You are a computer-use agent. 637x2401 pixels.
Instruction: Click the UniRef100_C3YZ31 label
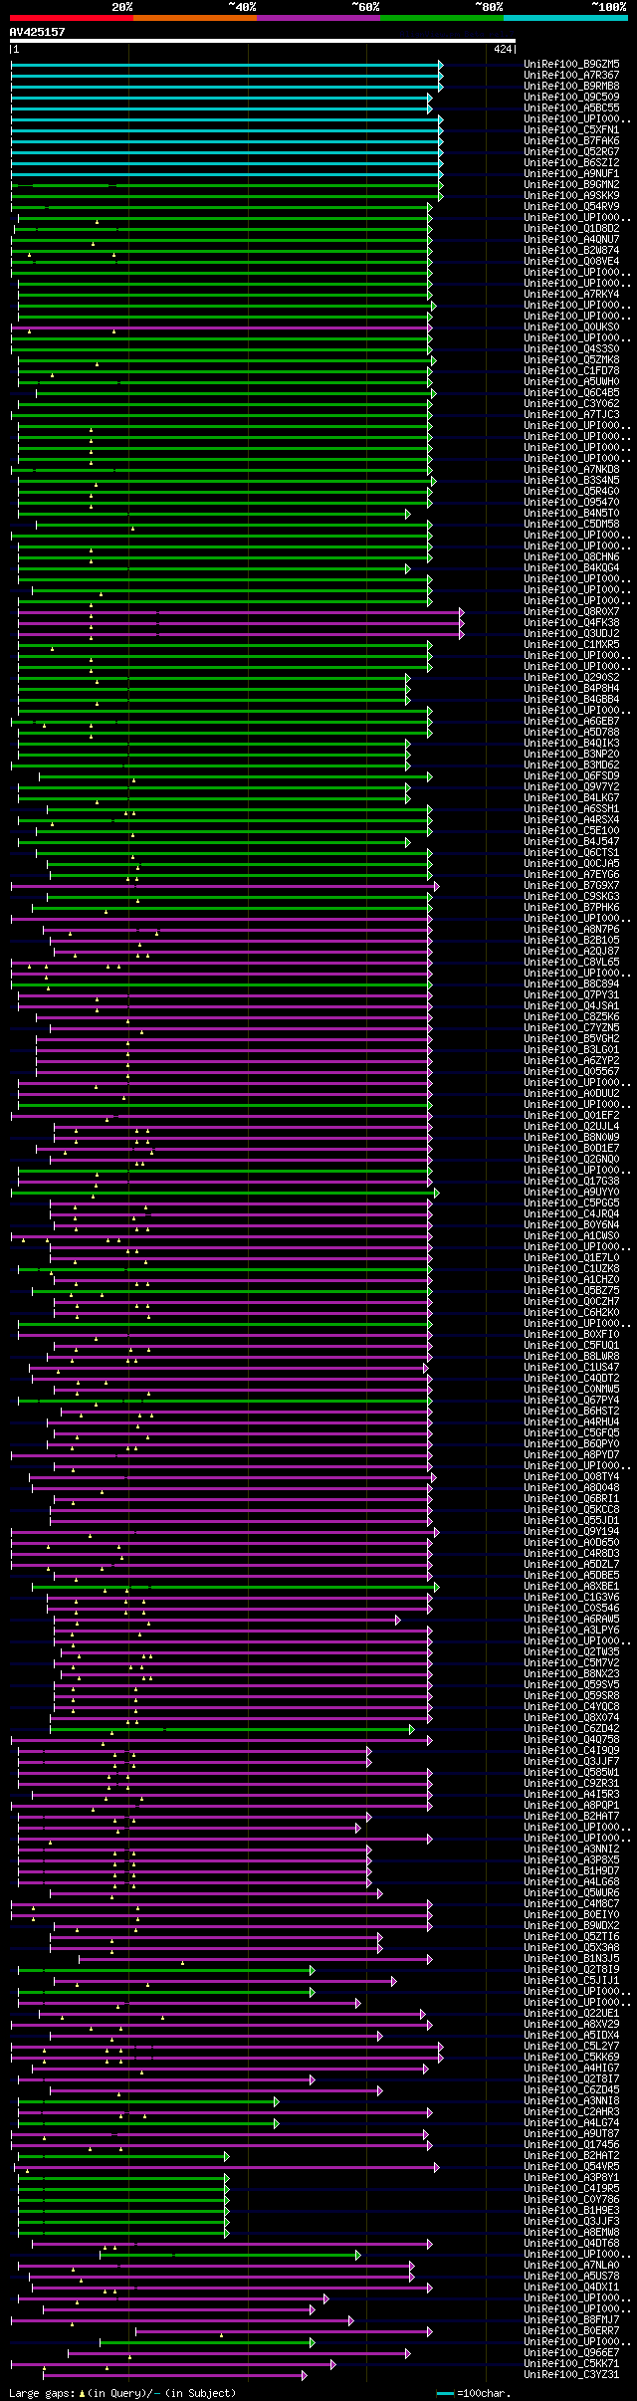pos(571,2375)
